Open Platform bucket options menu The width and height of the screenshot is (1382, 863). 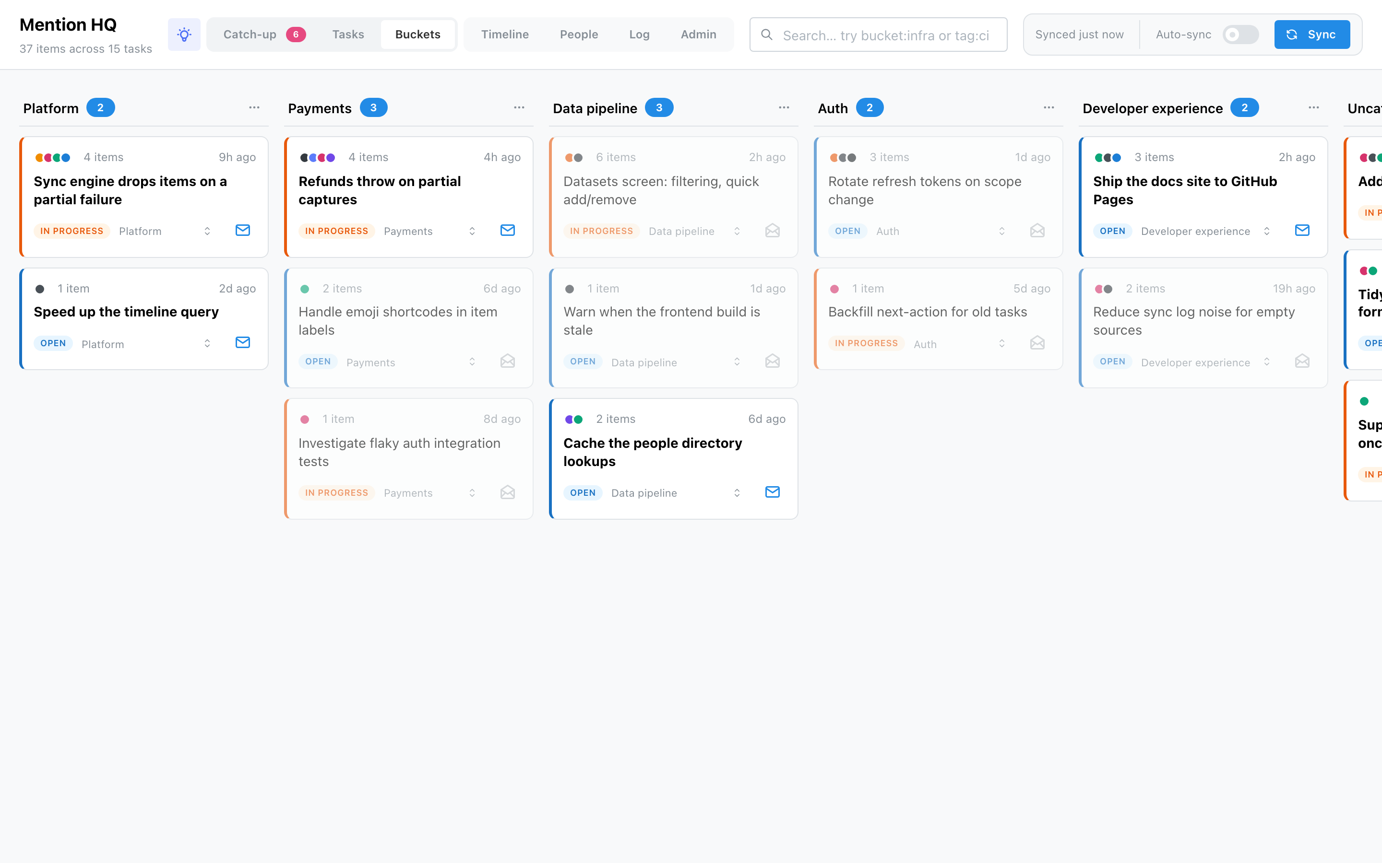coord(254,107)
